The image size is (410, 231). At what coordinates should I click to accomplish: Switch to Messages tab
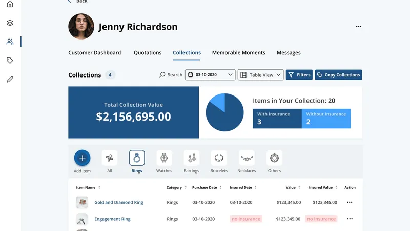pos(289,53)
